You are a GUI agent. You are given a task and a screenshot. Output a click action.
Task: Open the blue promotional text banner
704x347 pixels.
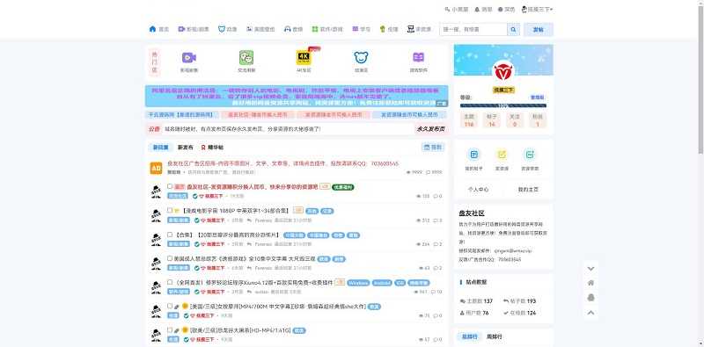[x=297, y=96]
